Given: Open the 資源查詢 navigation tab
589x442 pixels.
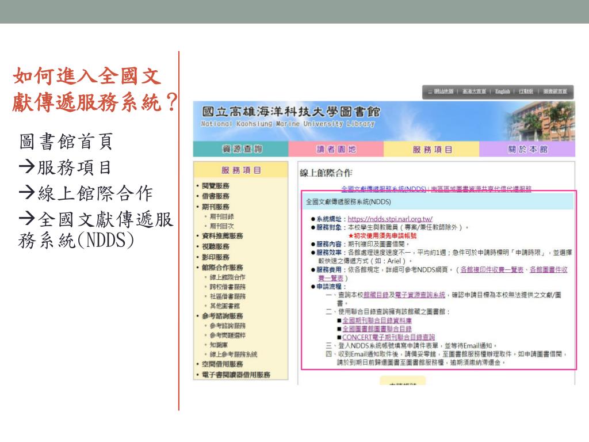Looking at the screenshot, I should 241,149.
